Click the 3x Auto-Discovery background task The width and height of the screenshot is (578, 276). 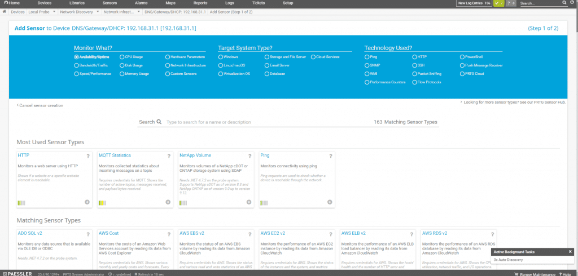(x=508, y=260)
